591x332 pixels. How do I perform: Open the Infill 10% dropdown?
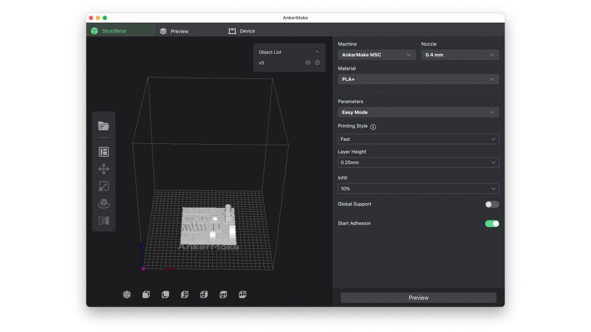tap(418, 189)
